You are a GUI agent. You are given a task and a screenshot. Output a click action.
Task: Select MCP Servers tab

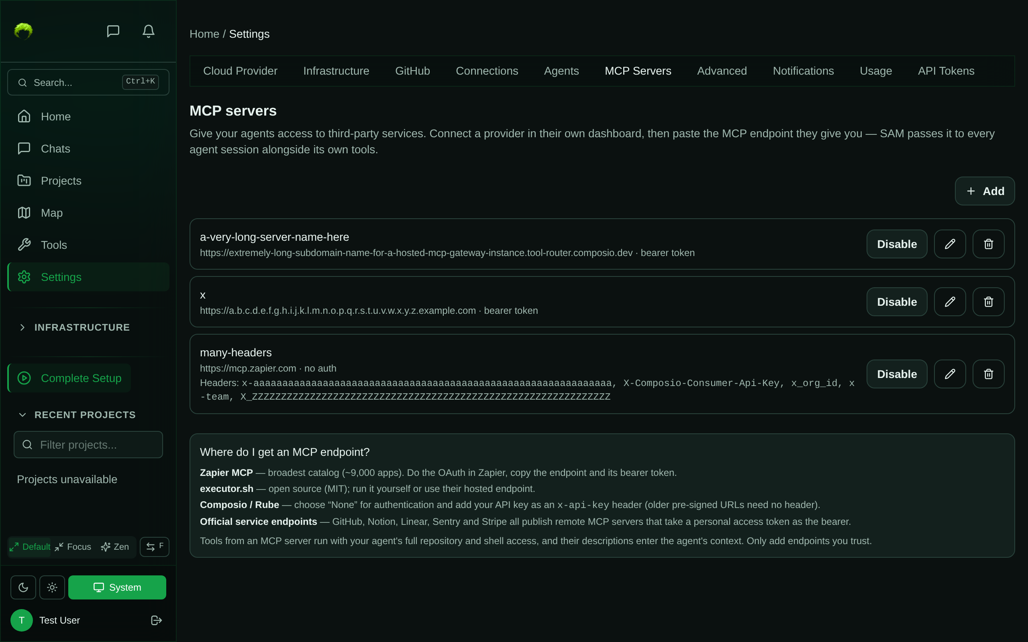(x=638, y=71)
